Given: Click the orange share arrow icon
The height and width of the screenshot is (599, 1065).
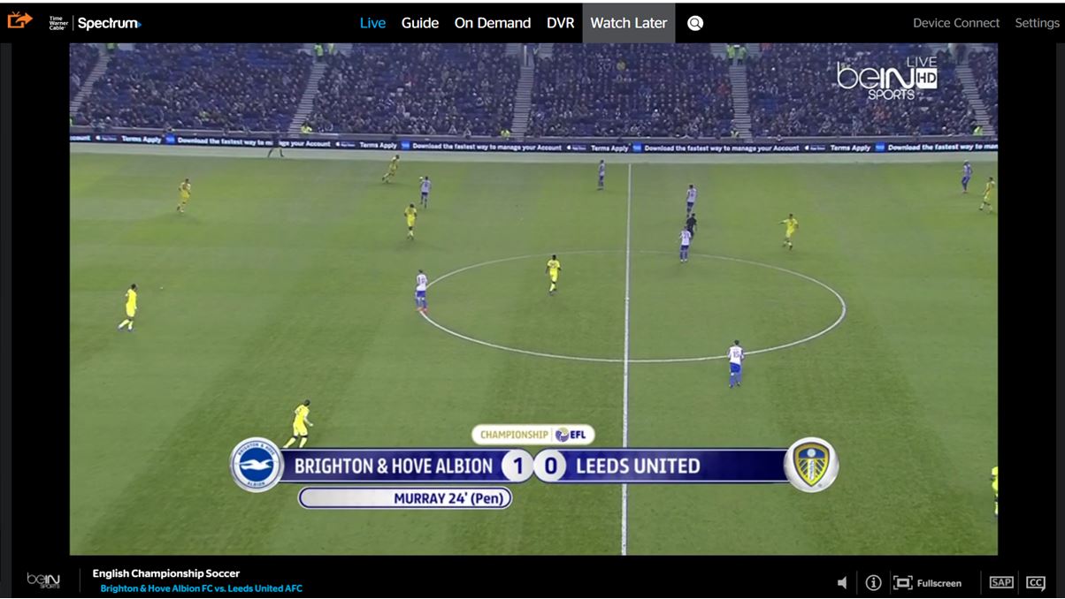Looking at the screenshot, I should click(19, 19).
